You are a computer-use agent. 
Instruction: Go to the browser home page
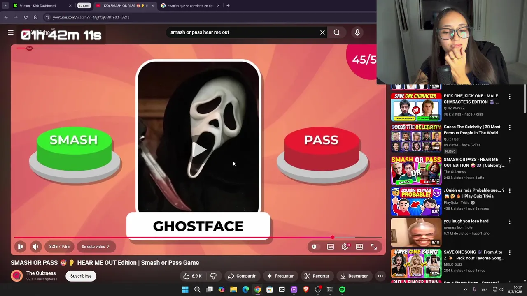35,17
